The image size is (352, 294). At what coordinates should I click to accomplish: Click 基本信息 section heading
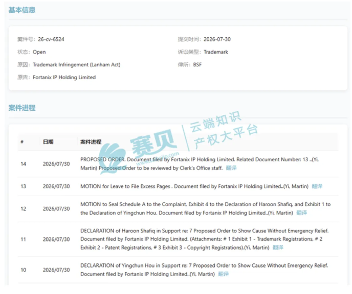tap(22, 10)
